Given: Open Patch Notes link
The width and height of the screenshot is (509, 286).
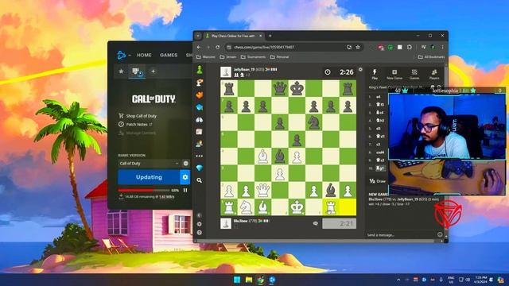Looking at the screenshot, I should tap(135, 124).
